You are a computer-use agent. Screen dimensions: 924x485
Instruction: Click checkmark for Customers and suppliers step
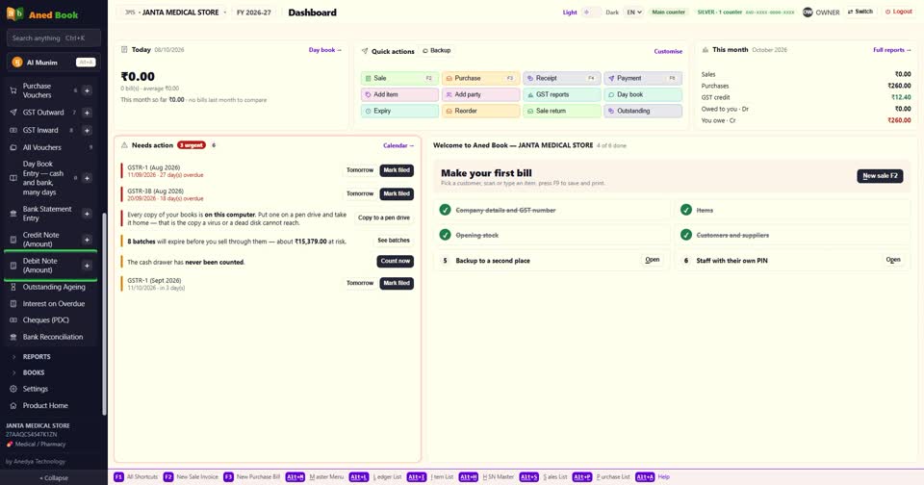coord(686,235)
